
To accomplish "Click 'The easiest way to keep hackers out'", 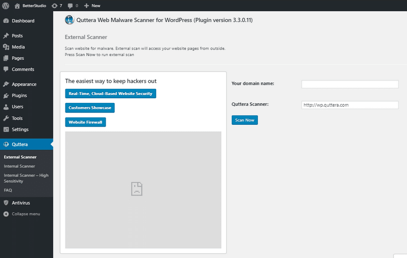I will tap(111, 81).
